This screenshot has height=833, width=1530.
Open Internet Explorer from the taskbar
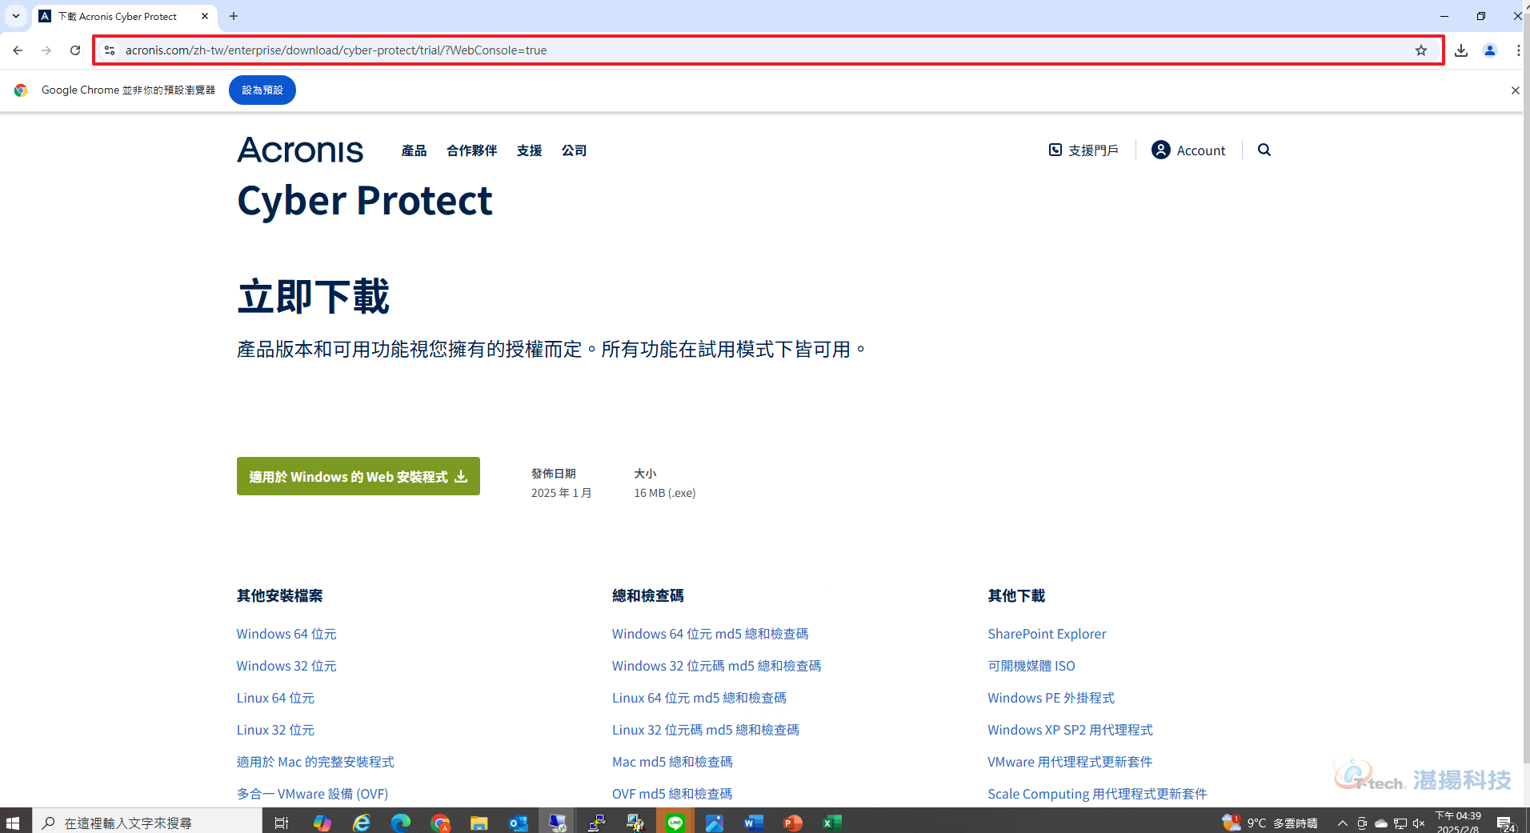(x=362, y=822)
